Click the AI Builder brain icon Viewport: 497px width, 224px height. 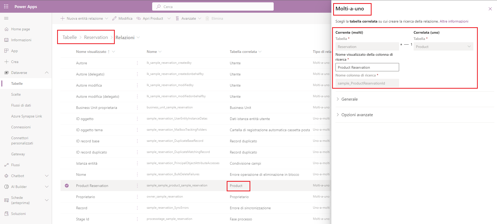(x=6, y=187)
